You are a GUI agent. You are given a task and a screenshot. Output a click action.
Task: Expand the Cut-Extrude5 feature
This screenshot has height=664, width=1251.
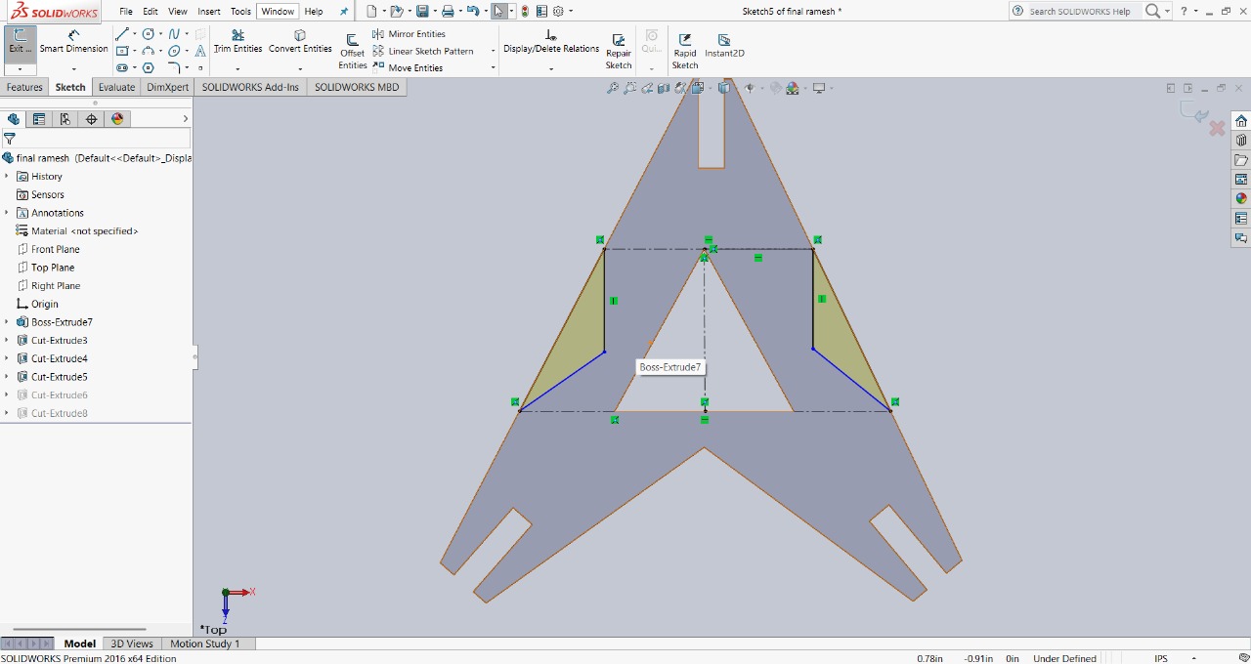pyautogui.click(x=7, y=377)
